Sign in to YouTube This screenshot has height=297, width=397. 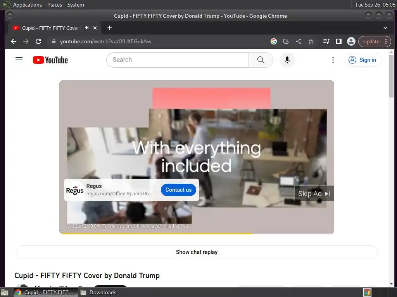(x=362, y=60)
